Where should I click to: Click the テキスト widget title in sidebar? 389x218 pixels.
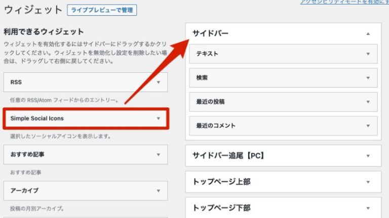coord(207,54)
